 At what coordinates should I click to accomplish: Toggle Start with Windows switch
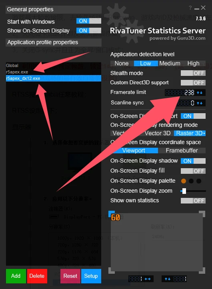[89, 21]
